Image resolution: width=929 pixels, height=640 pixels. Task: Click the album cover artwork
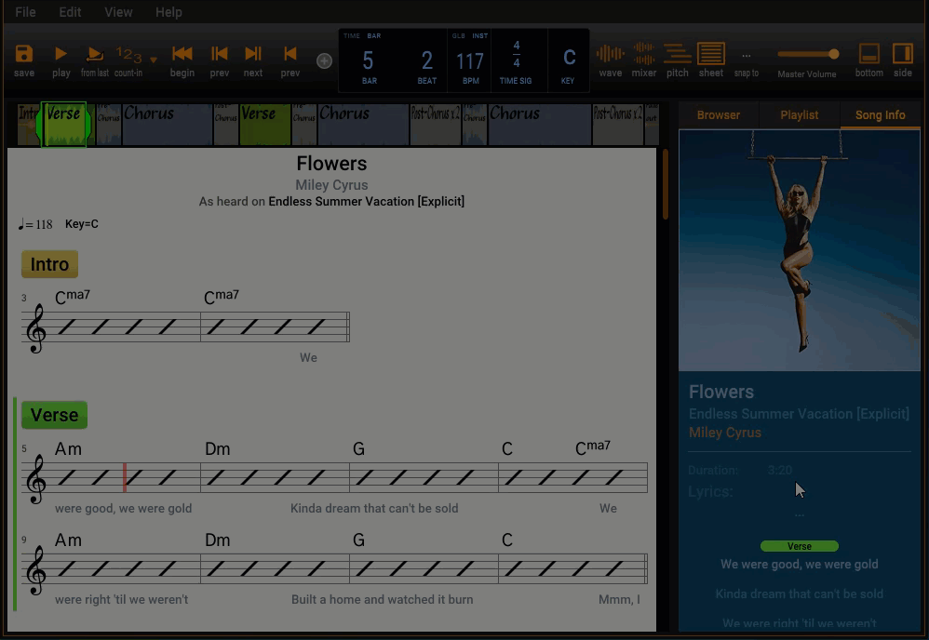click(x=800, y=250)
